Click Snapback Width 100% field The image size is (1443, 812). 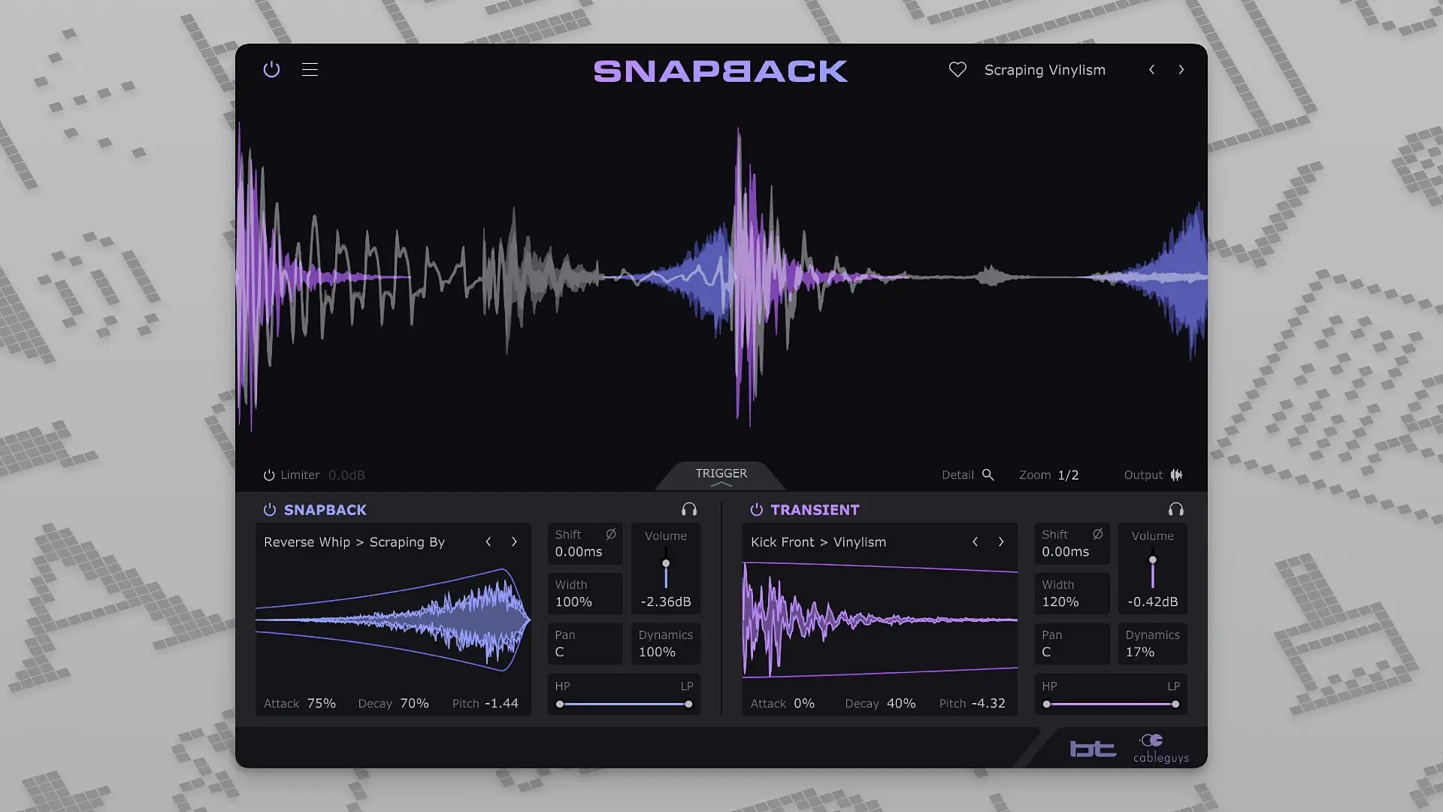585,593
